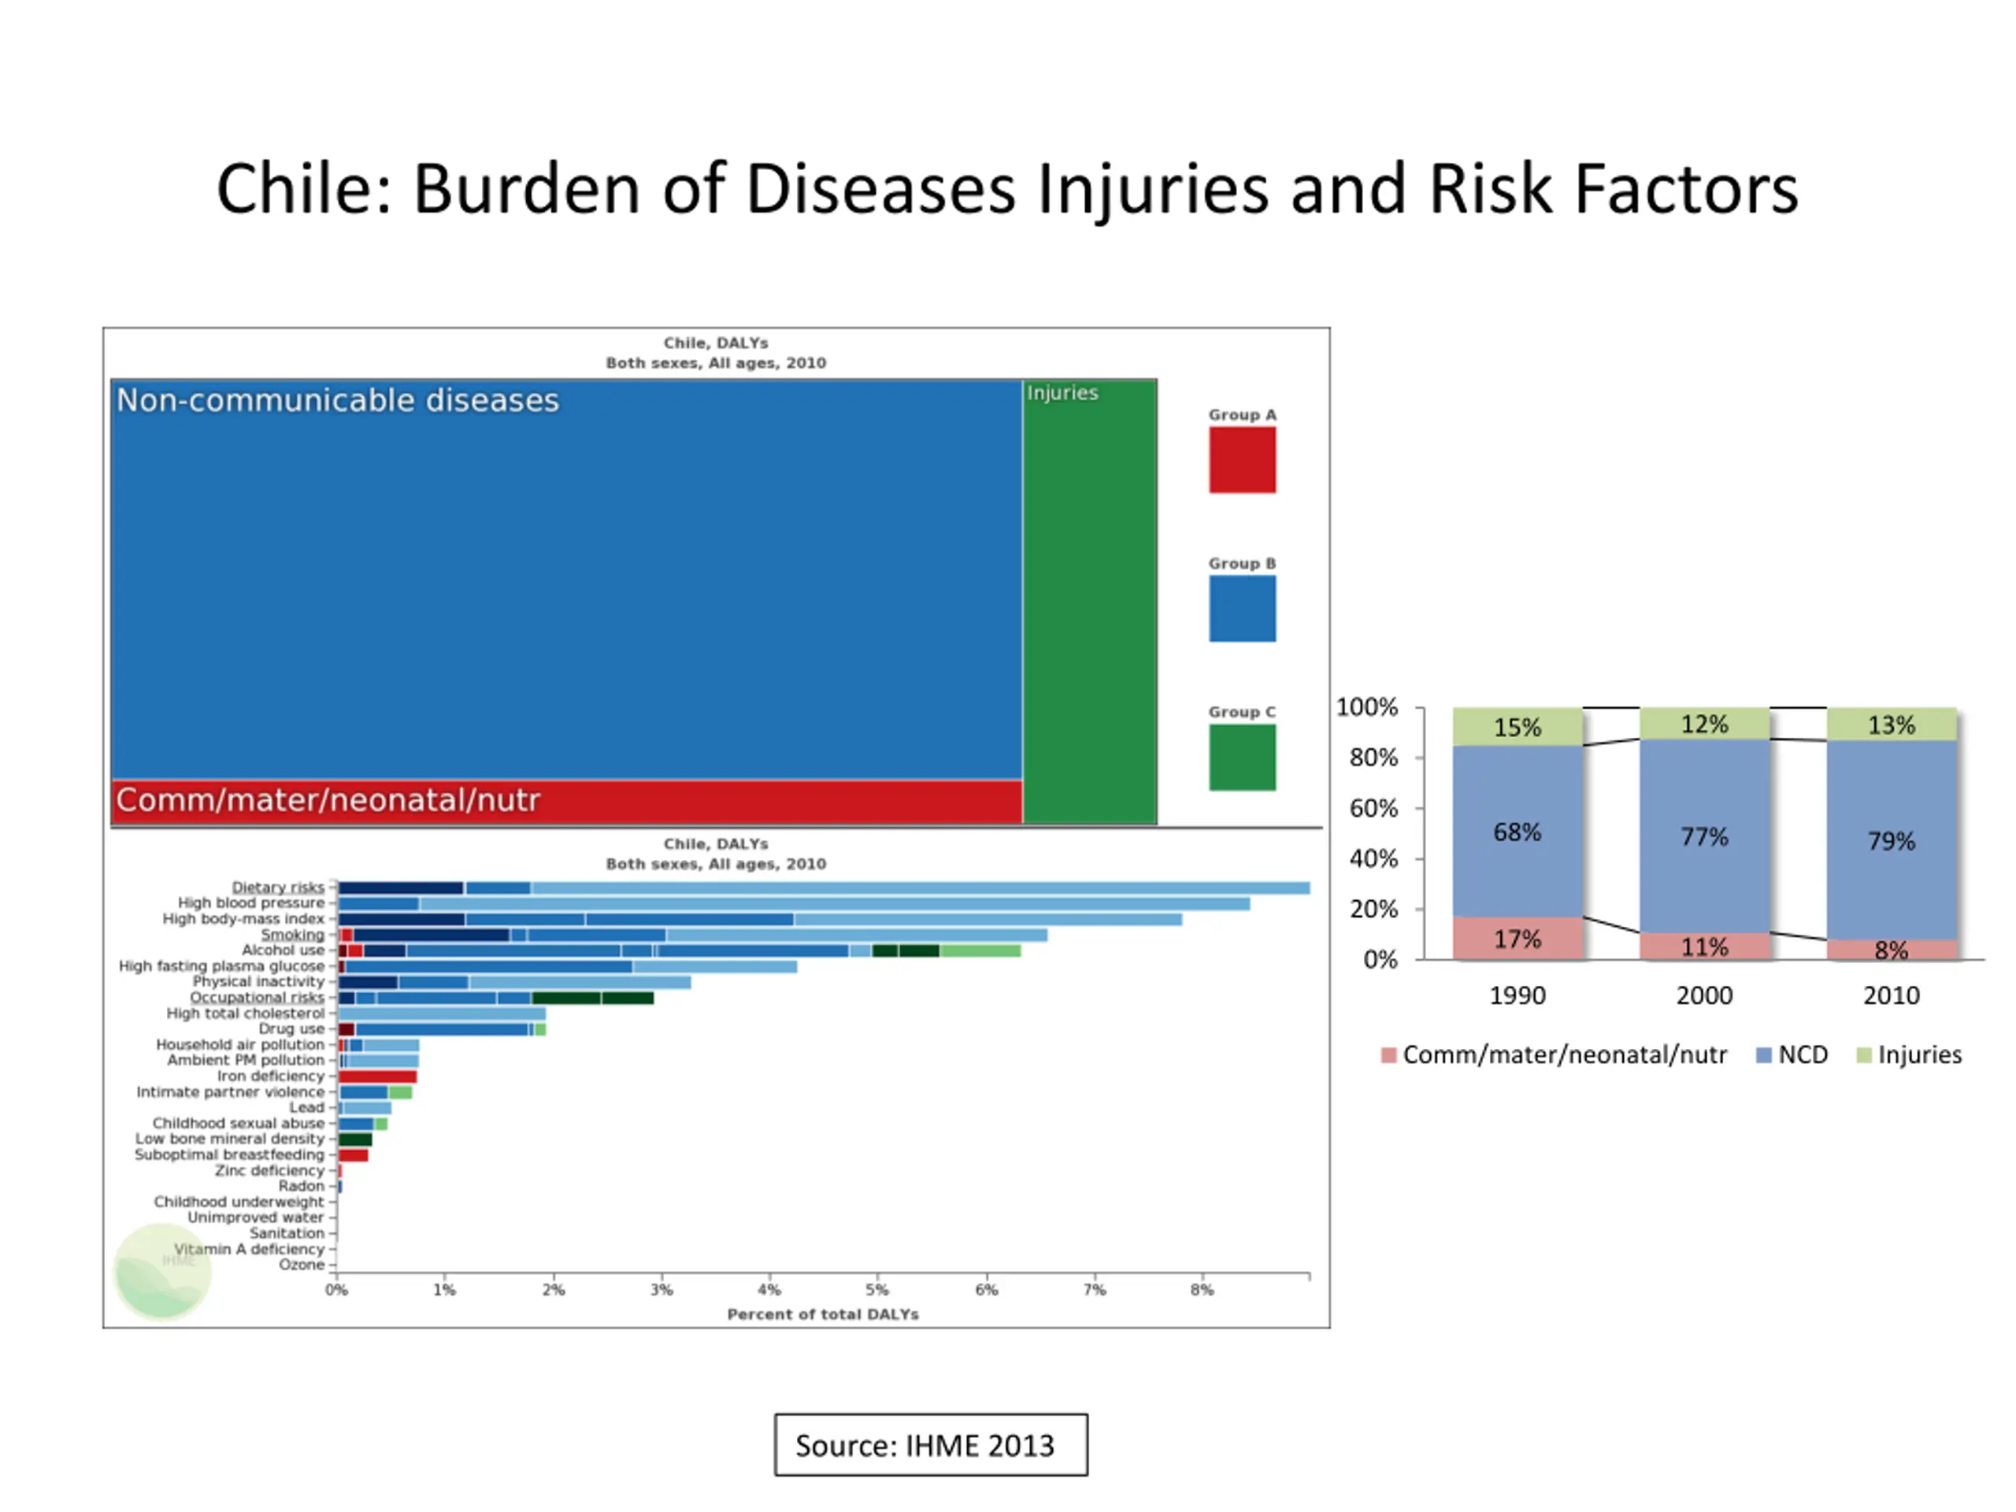Click the 15% Injuries segment for 1990
The height and width of the screenshot is (1512, 2016).
click(1518, 726)
